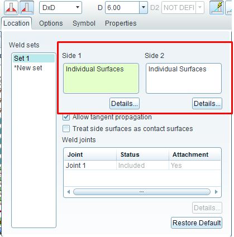
Task: Click the Attachment column header
Action: point(195,154)
